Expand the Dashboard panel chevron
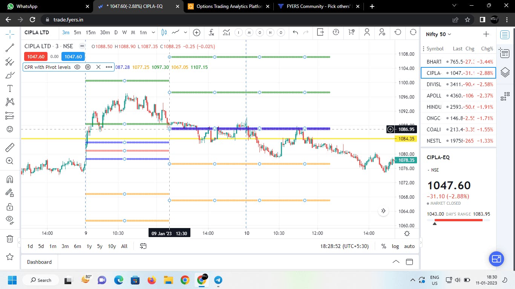 tap(396, 262)
